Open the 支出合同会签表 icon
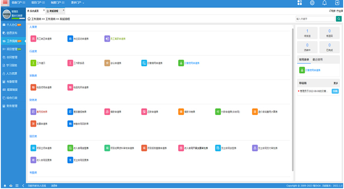The image size is (344, 189). click(x=218, y=148)
